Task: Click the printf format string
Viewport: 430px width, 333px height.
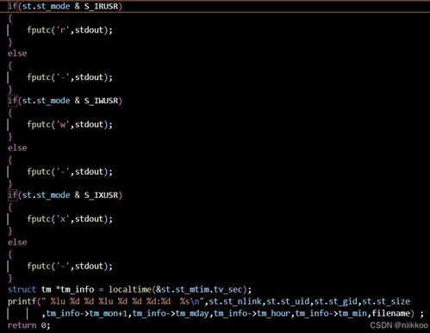Action: click(x=122, y=301)
